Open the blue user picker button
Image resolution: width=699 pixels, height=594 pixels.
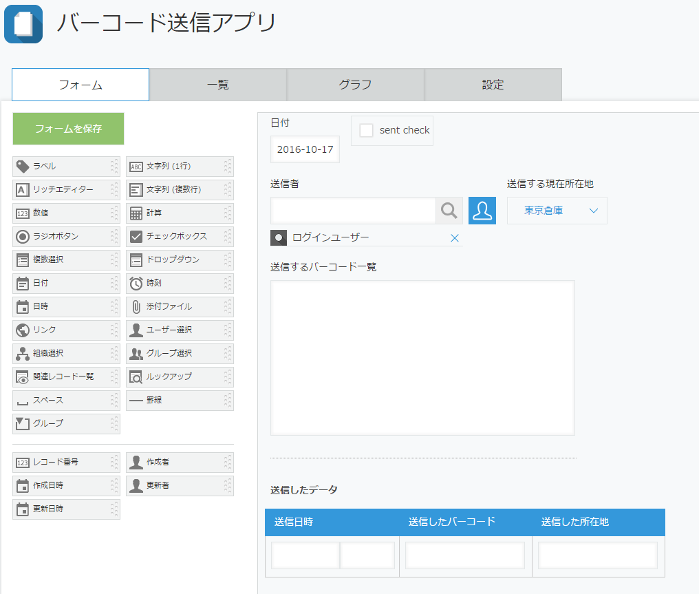coord(482,211)
